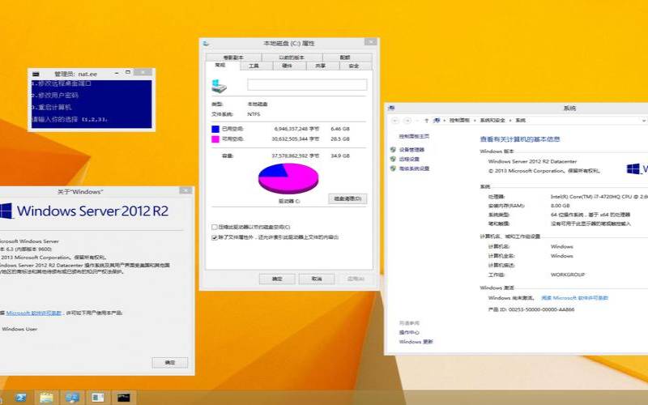The width and height of the screenshot is (648, 405).
Task: Go forward using the System window forward arrow
Action: [x=407, y=120]
